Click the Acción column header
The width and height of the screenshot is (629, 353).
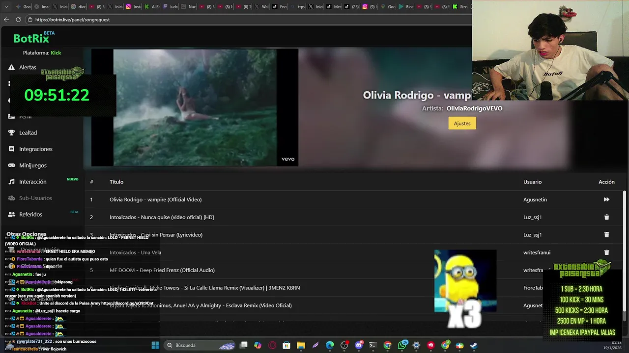(x=606, y=182)
